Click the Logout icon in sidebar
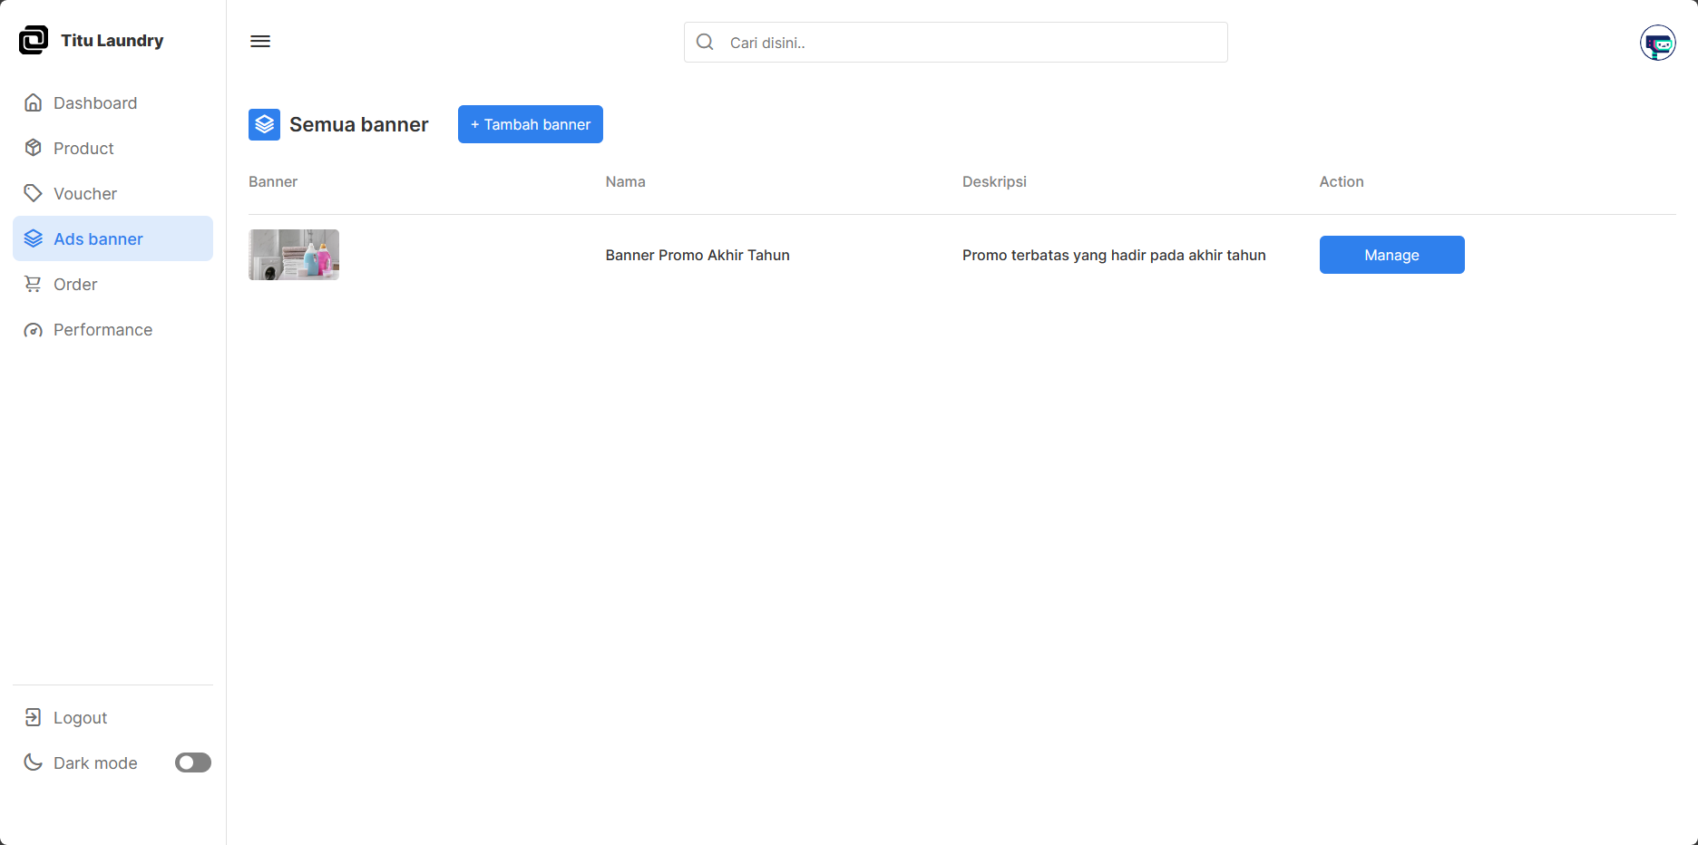1698x845 pixels. 34,717
